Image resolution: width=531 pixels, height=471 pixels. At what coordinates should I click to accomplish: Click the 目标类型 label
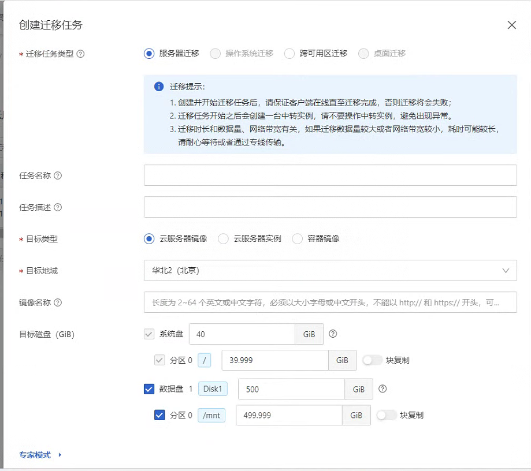tap(42, 239)
